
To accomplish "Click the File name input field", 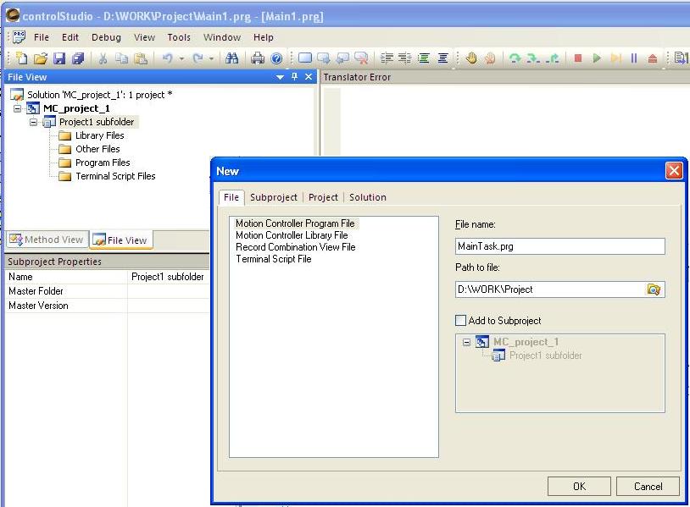I will [559, 246].
